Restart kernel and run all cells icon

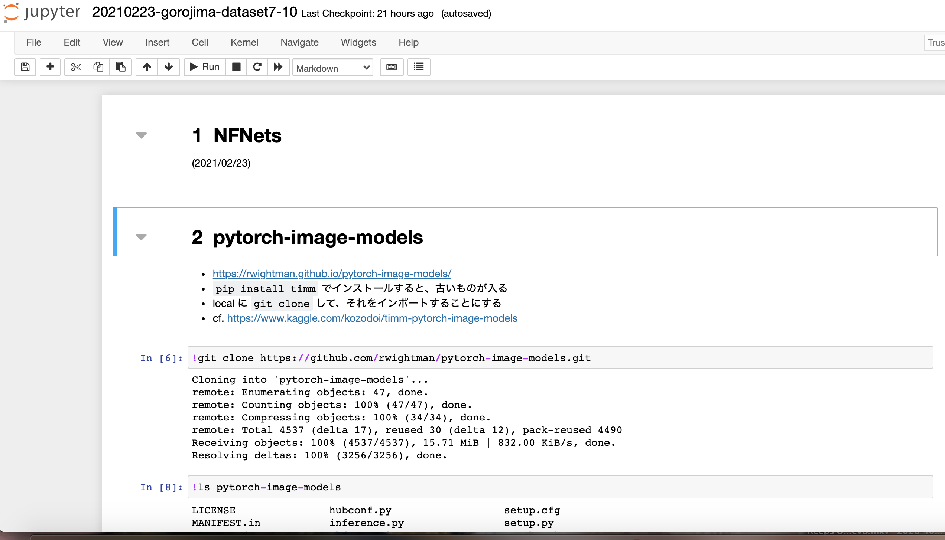(278, 67)
